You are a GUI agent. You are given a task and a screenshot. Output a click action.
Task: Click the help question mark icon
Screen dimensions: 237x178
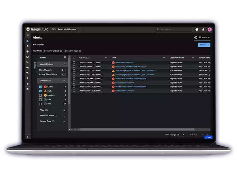coord(197,30)
